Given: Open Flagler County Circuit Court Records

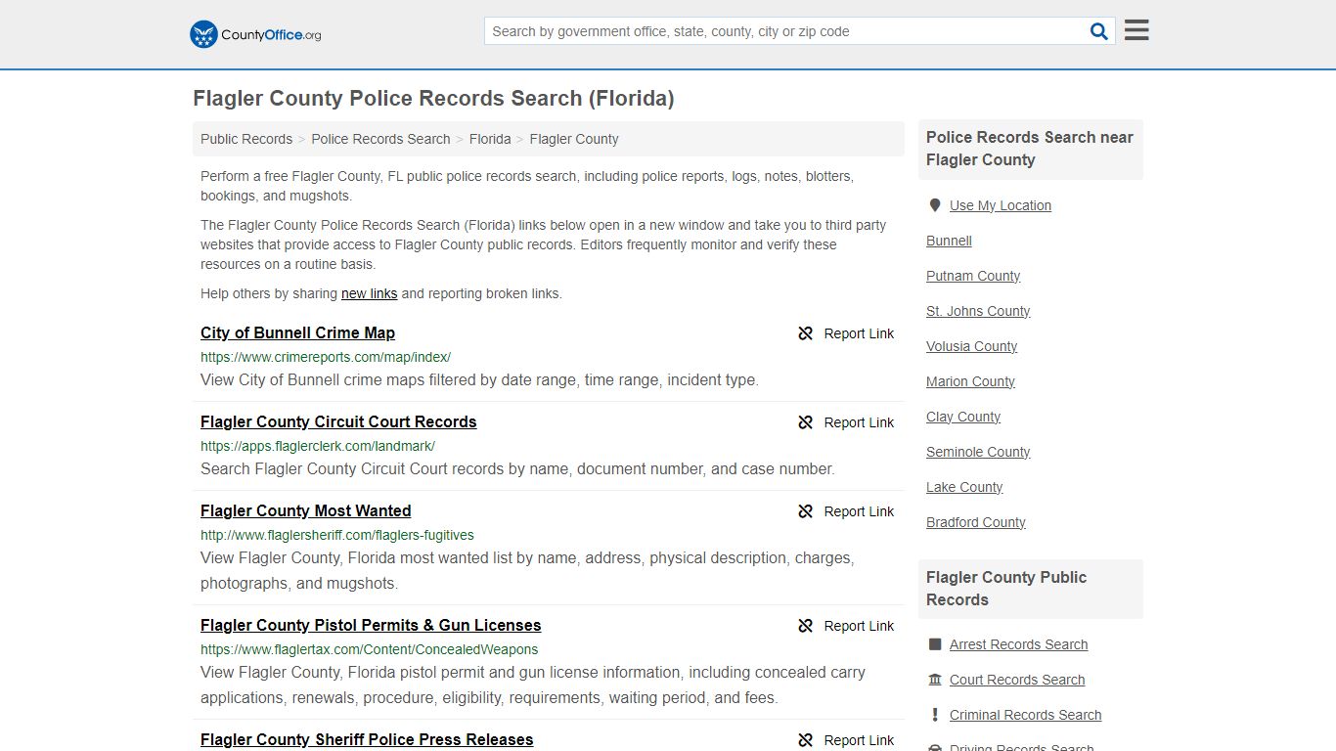Looking at the screenshot, I should click(x=338, y=421).
